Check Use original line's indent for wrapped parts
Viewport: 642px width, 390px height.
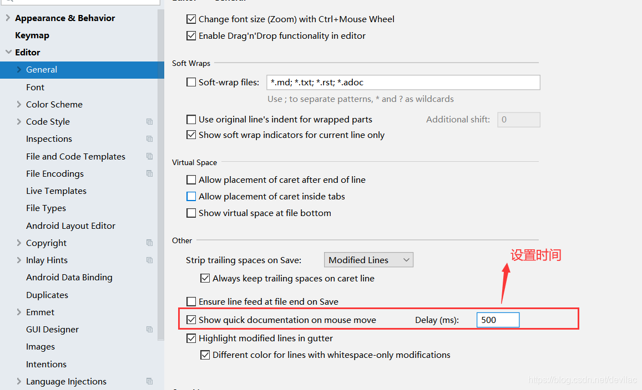pos(191,119)
